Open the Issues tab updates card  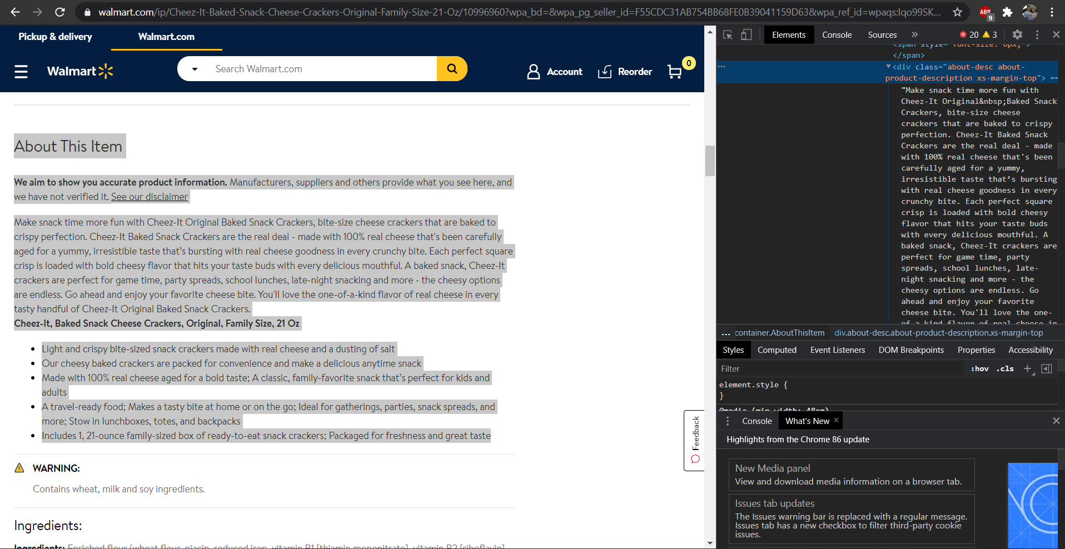click(852, 519)
